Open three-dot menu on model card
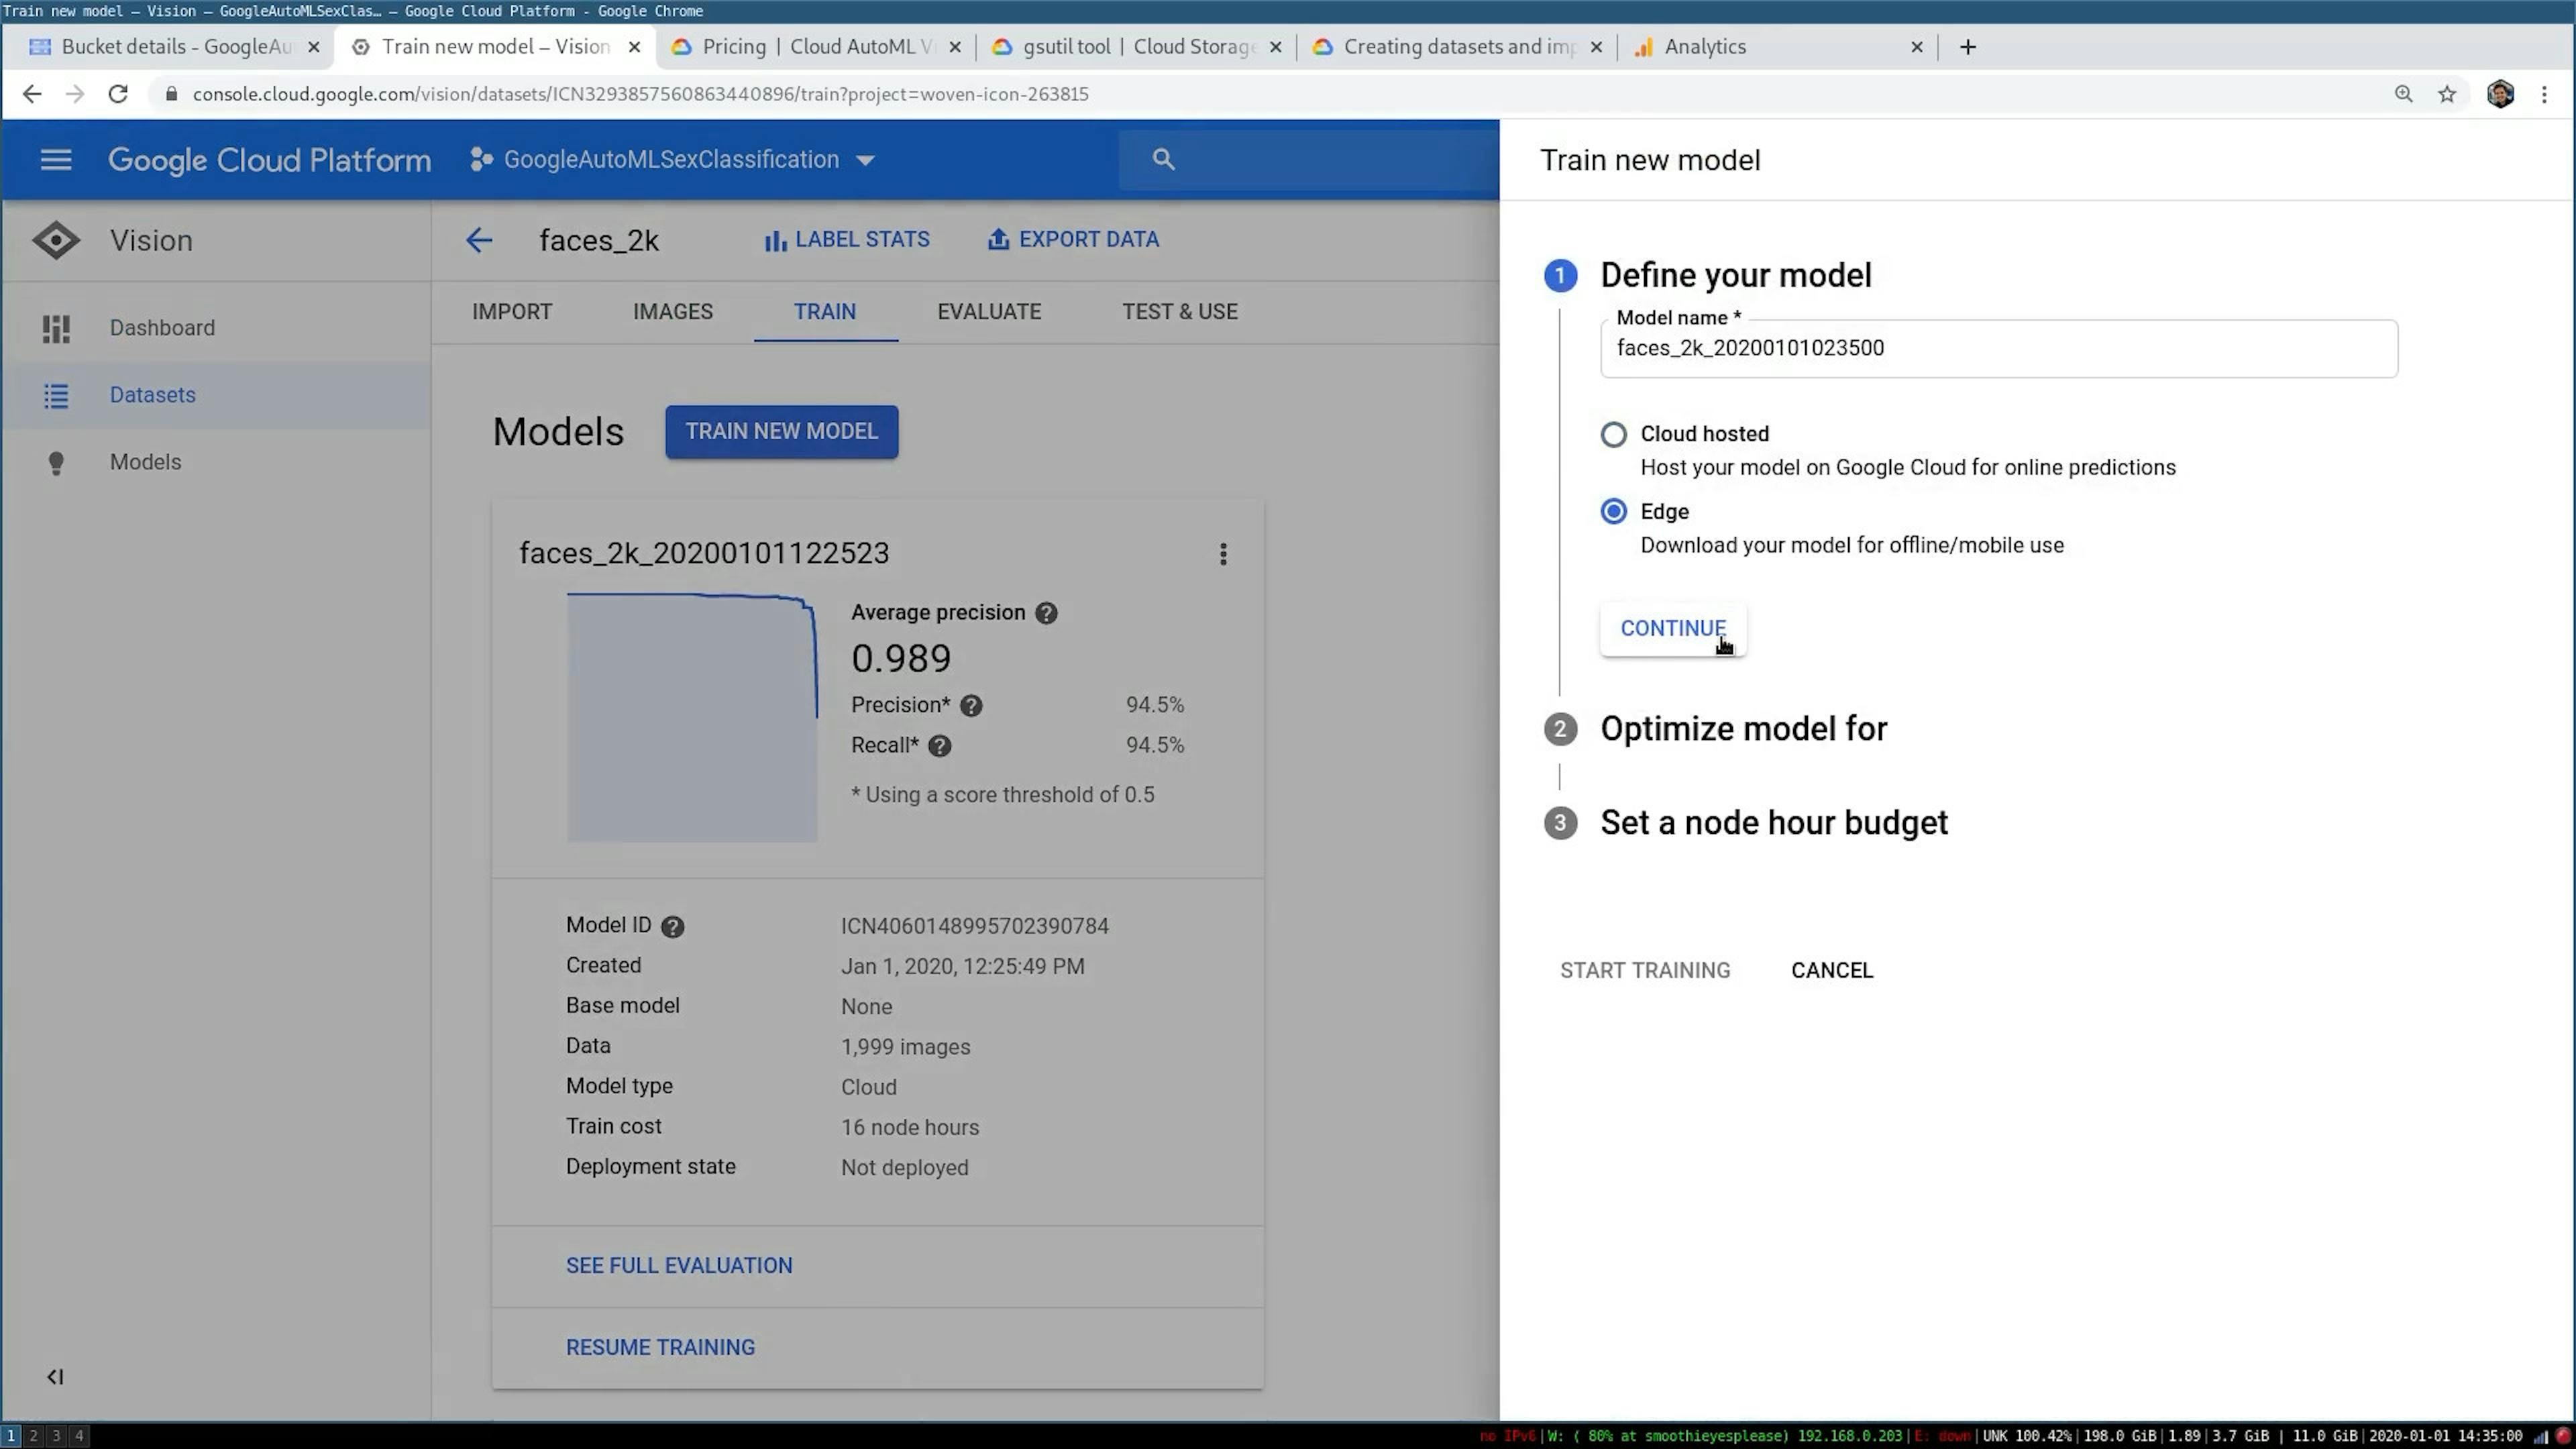Viewport: 2576px width, 1449px height. pyautogui.click(x=1223, y=554)
